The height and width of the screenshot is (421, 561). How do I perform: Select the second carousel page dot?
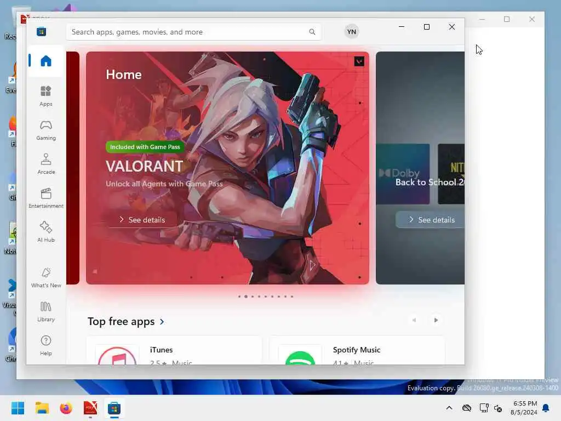coord(246,297)
